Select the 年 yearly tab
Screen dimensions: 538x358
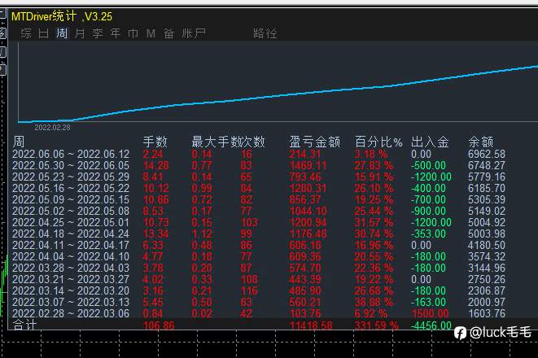(115, 33)
